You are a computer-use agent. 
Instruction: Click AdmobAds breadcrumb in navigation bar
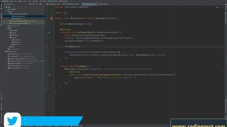point(5,1)
